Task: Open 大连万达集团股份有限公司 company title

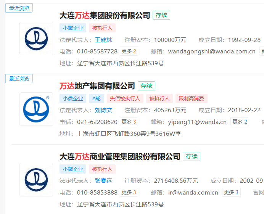Action: click(105, 16)
